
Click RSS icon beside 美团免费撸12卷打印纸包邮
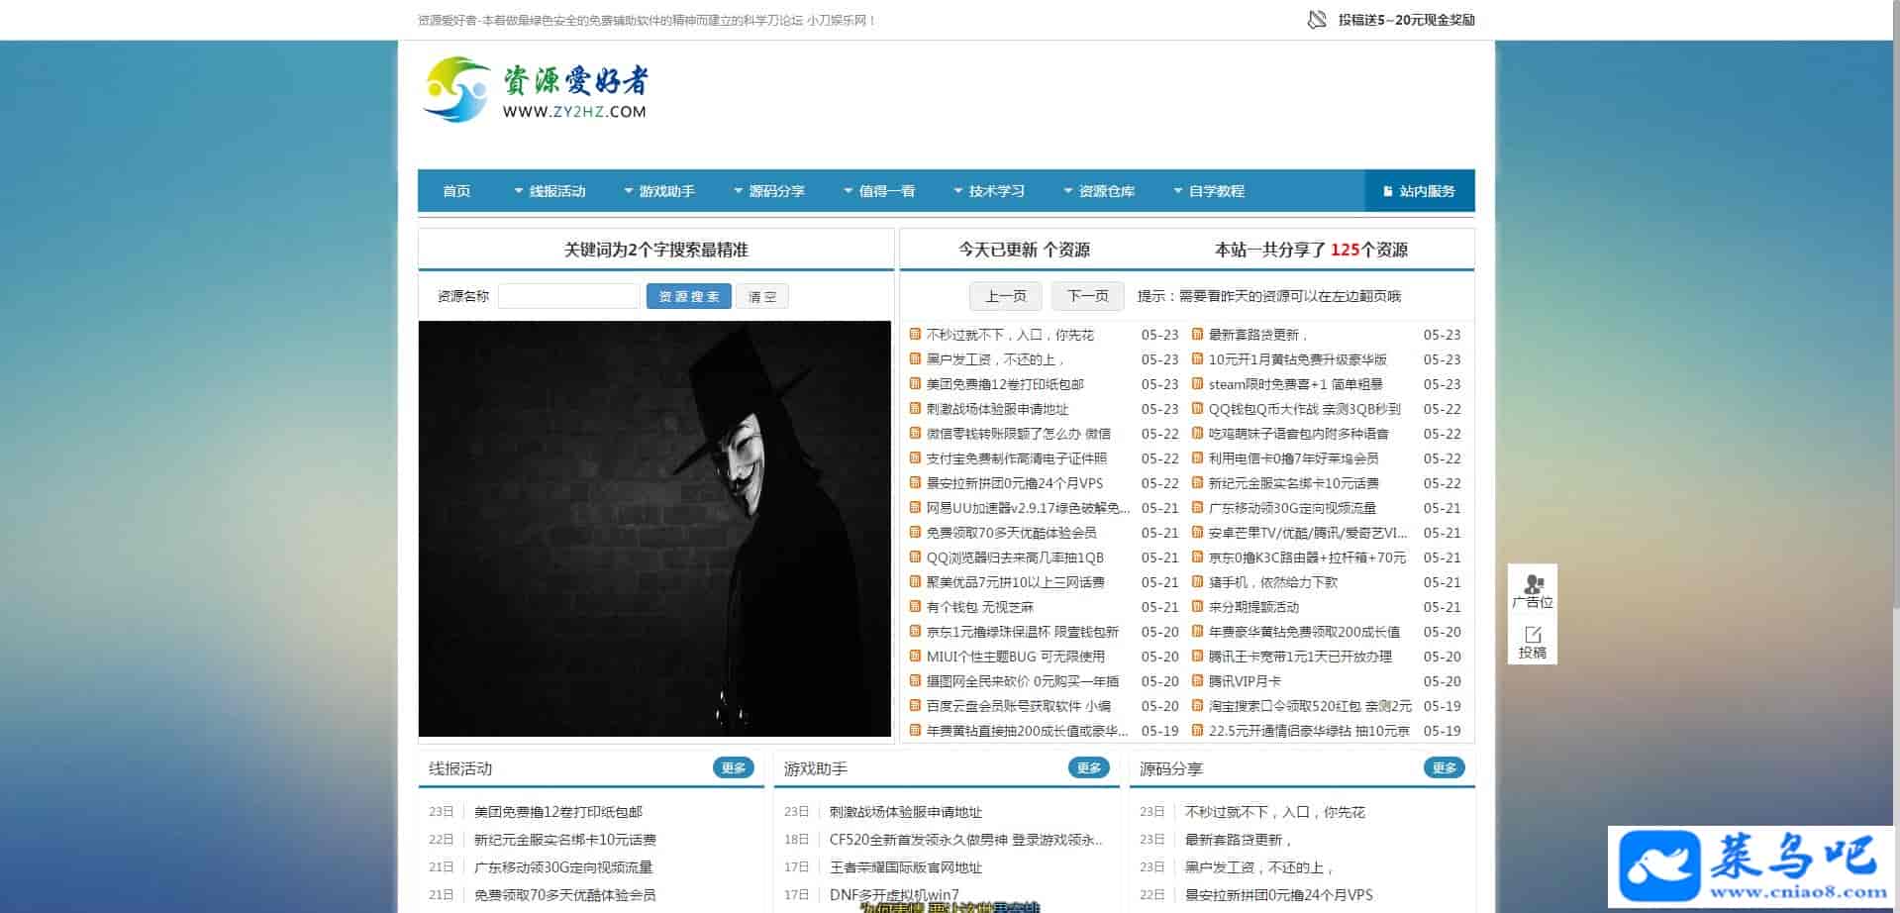click(915, 384)
